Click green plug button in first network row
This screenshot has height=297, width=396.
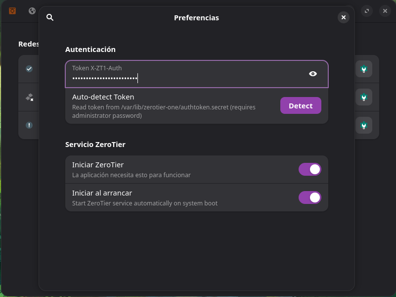(364, 69)
